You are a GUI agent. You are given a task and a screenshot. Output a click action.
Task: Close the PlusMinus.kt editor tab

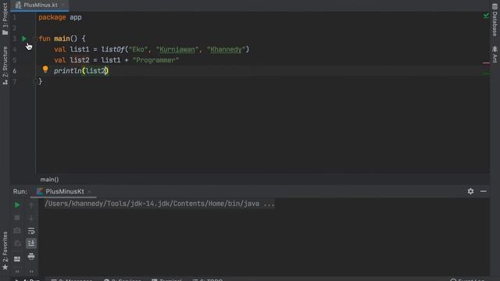[x=62, y=5]
